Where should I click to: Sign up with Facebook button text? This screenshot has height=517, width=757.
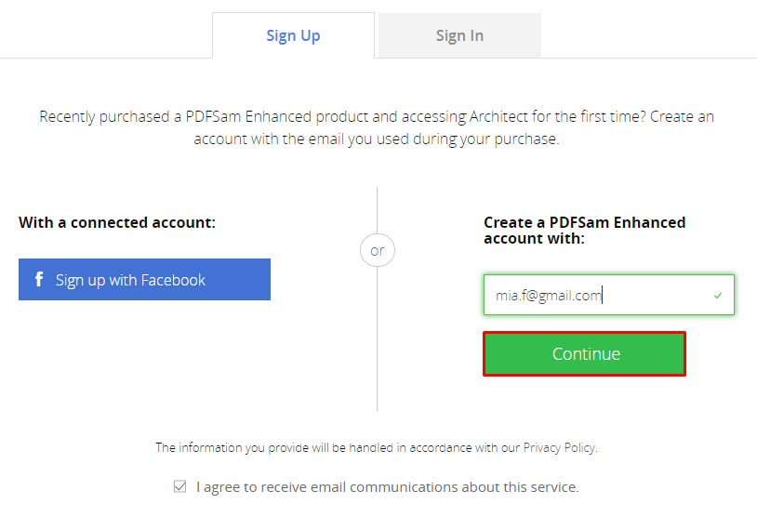(x=130, y=280)
